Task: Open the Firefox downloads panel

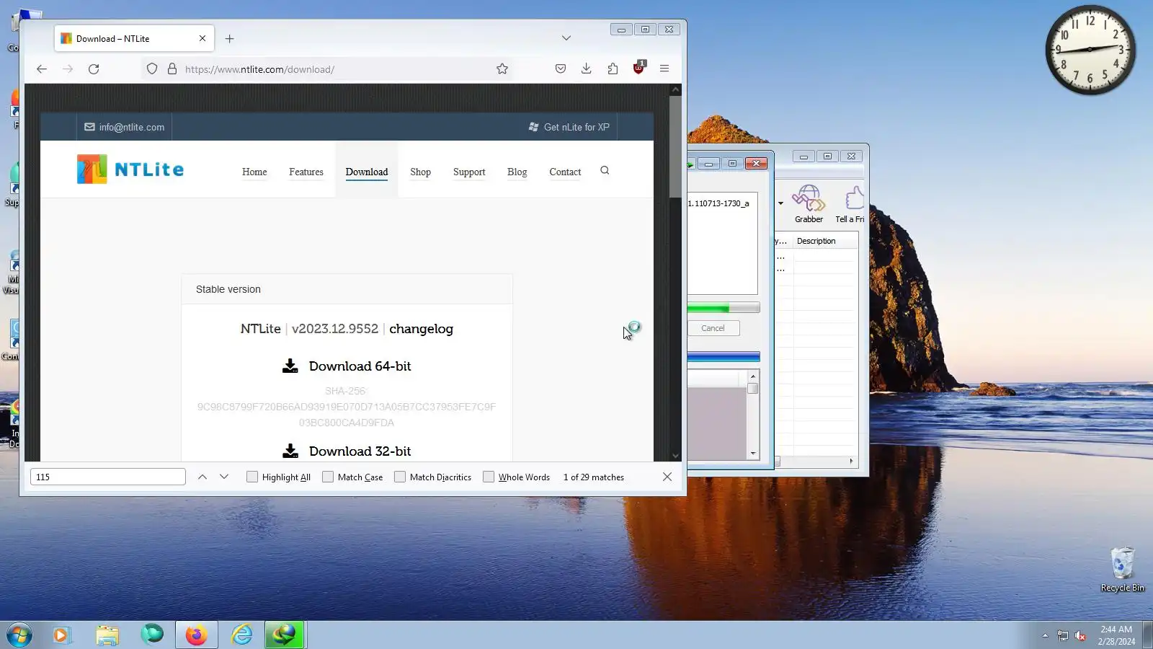Action: click(587, 69)
